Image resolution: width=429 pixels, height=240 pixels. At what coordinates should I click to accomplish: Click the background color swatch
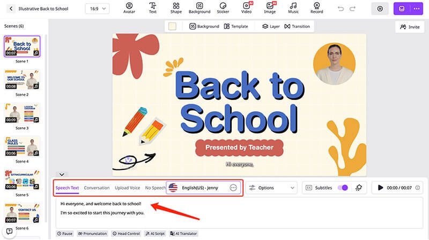pyautogui.click(x=172, y=26)
